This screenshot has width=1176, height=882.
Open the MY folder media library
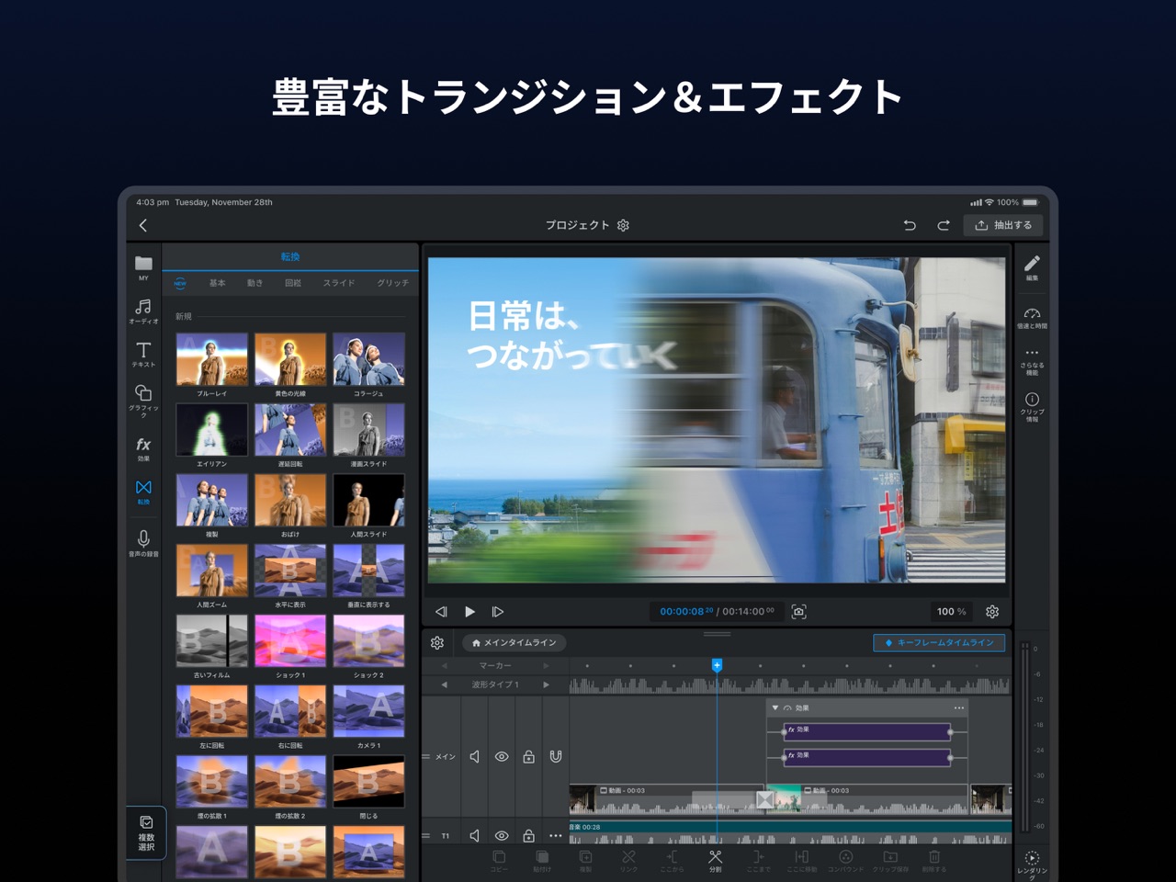[143, 267]
